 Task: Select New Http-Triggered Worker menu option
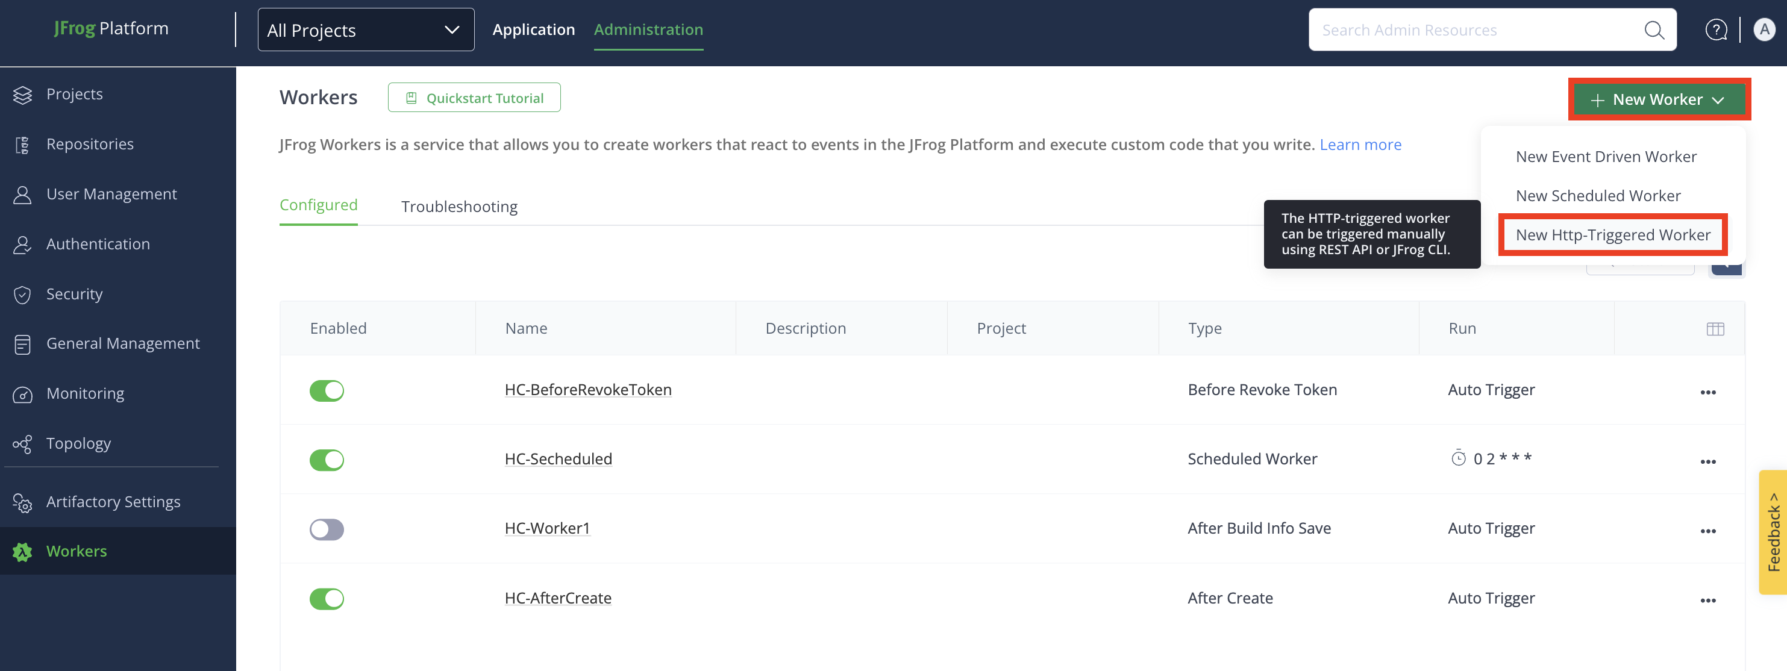[1612, 235]
